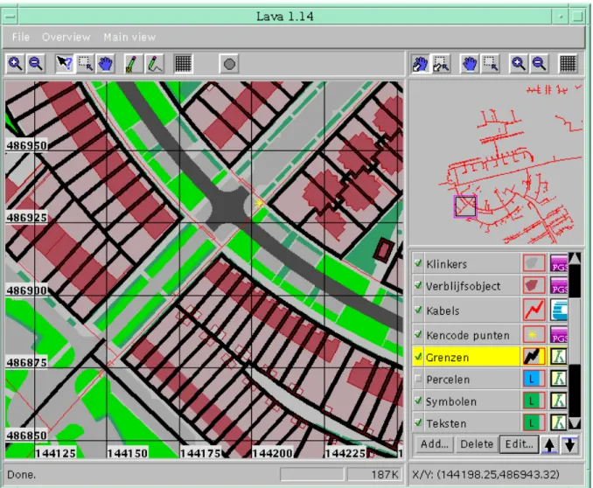
Task: Enable the Percelen layer checkbox
Action: [x=418, y=379]
